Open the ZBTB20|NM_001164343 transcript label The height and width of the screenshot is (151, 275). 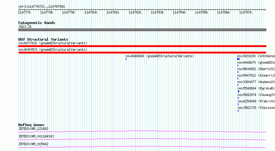(x=36, y=136)
